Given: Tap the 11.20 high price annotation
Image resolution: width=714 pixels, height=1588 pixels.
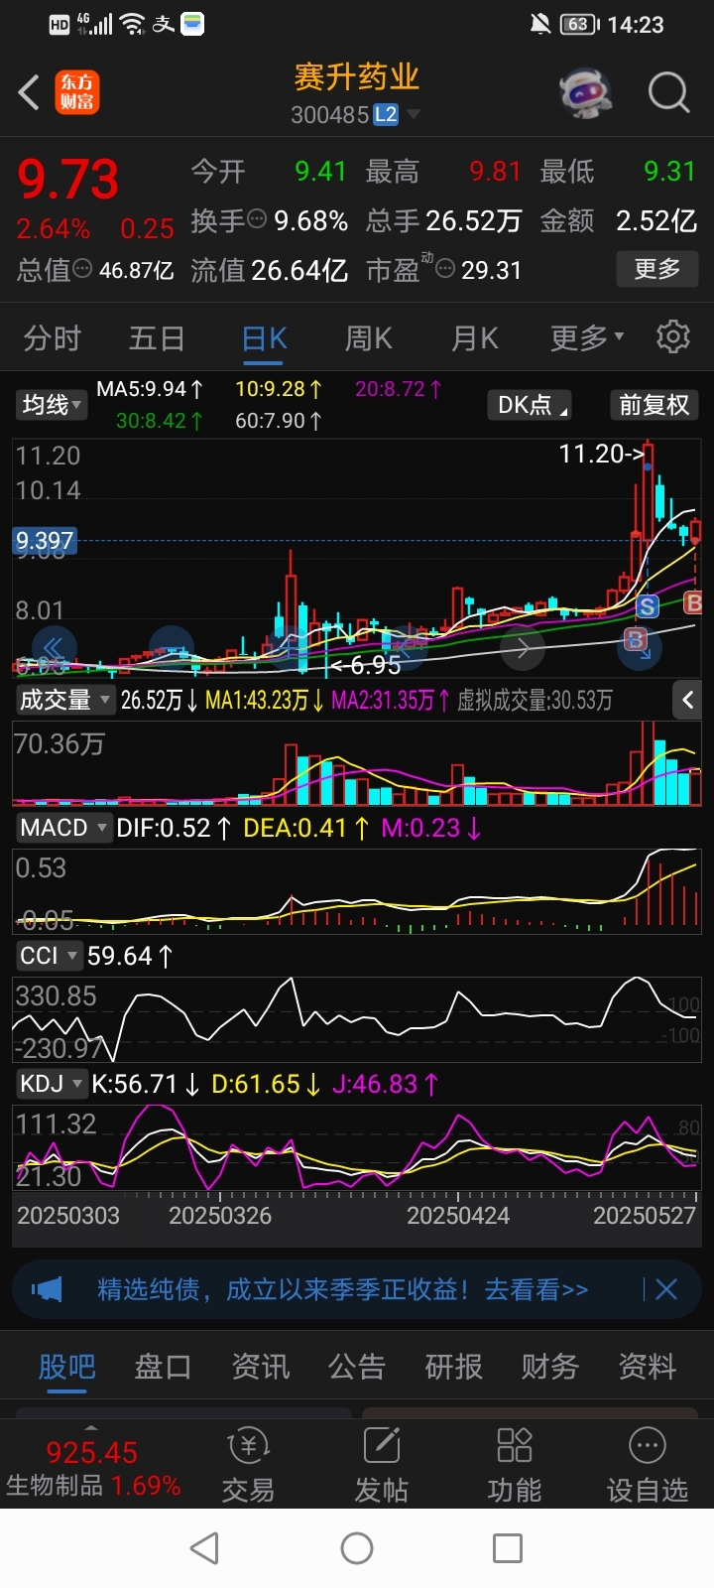Looking at the screenshot, I should click(x=603, y=454).
